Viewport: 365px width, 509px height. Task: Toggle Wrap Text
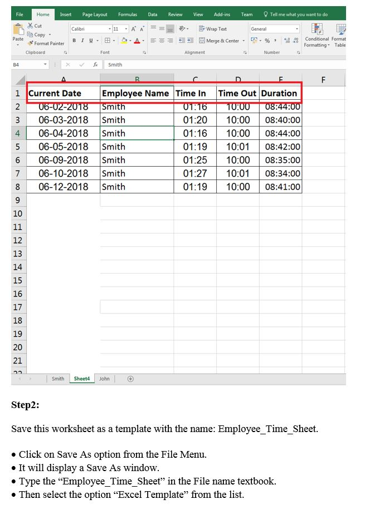click(212, 29)
